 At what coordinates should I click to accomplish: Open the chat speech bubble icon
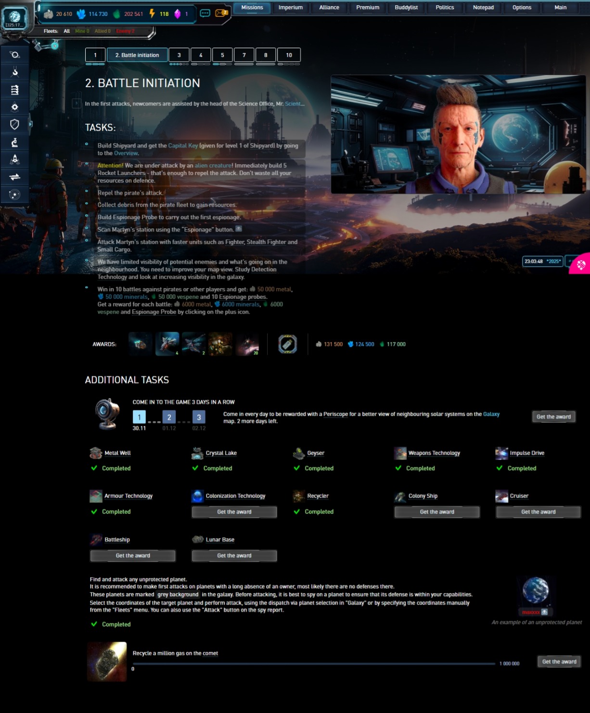[205, 13]
